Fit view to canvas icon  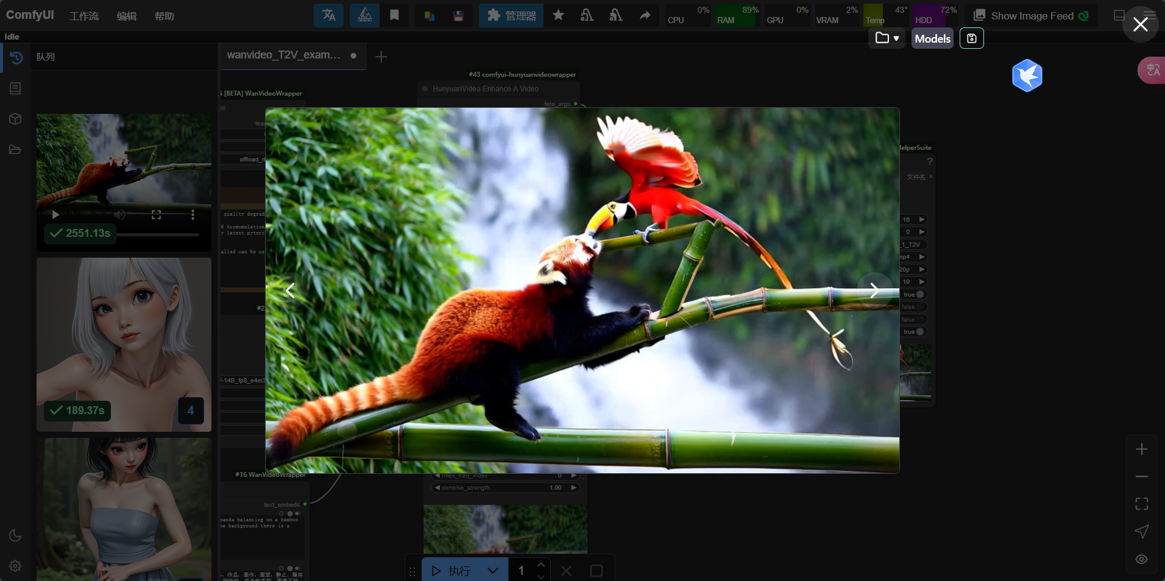[1142, 504]
